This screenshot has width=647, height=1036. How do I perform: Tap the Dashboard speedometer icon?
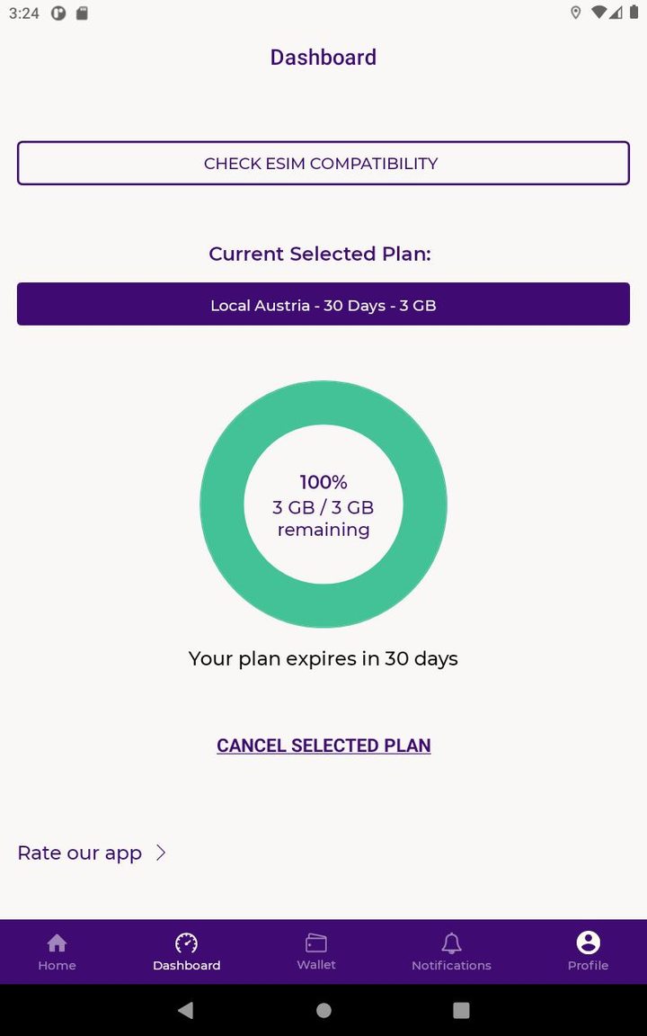click(x=186, y=942)
